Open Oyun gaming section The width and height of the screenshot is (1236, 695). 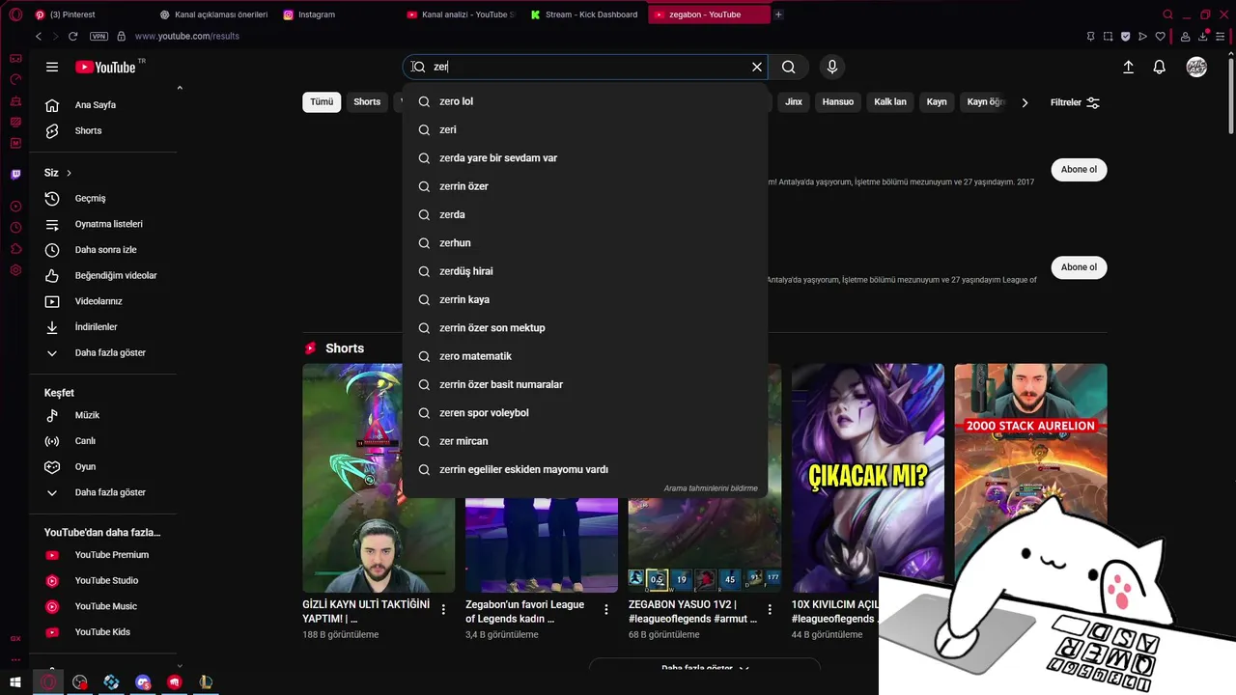[x=103, y=466]
